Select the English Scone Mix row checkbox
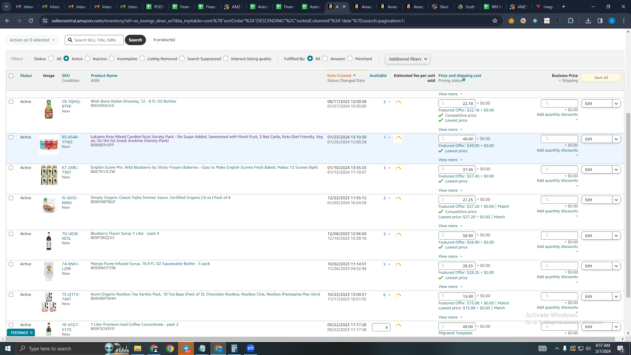 [11, 168]
